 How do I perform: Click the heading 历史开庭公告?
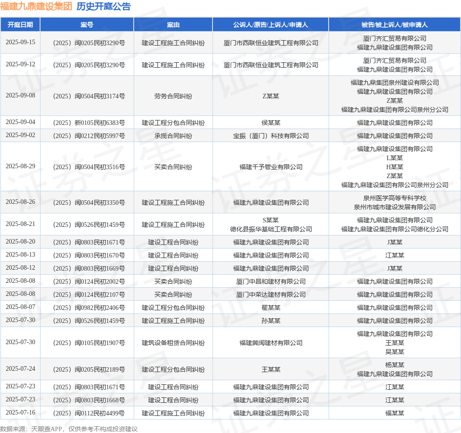[x=104, y=6]
